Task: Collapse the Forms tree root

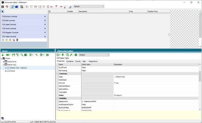Action: [2, 59]
